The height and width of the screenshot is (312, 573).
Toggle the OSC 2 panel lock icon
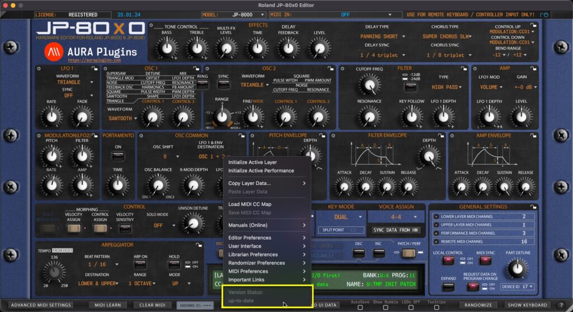pos(330,68)
